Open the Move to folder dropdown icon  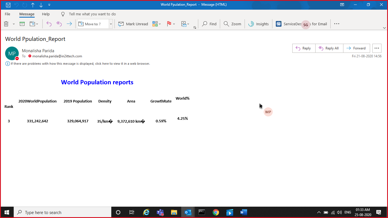point(34,24)
